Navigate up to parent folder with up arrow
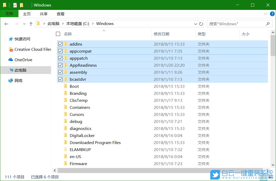The height and width of the screenshot is (181, 276). tap(31, 23)
